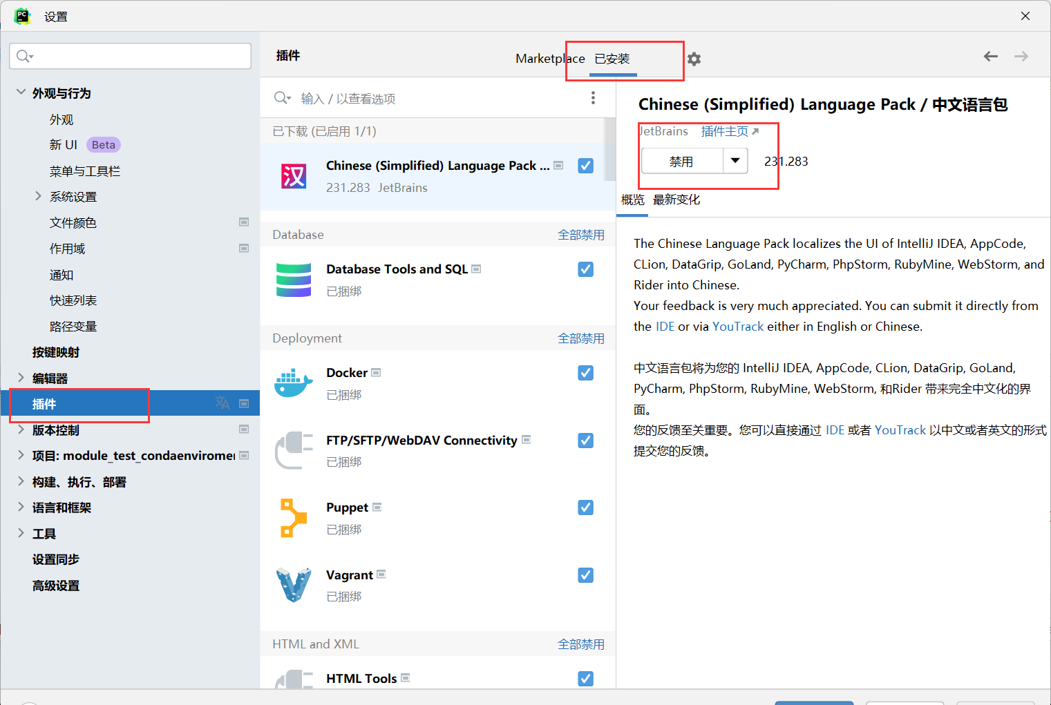The height and width of the screenshot is (705, 1051).
Task: Click the Puppet plugin icon
Action: click(294, 518)
